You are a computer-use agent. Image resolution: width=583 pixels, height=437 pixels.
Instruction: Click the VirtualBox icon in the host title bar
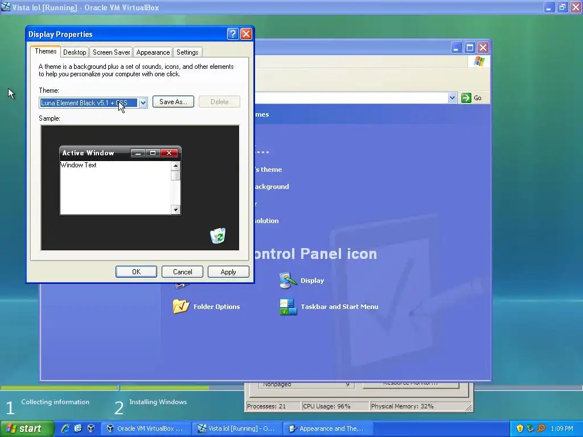(x=6, y=7)
